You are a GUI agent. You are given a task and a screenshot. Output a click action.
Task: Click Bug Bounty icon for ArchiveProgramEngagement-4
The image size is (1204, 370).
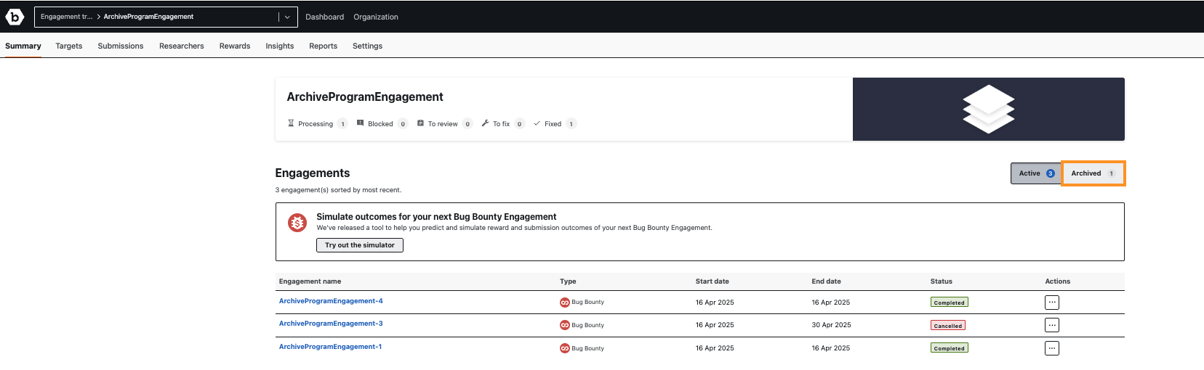[x=565, y=303]
